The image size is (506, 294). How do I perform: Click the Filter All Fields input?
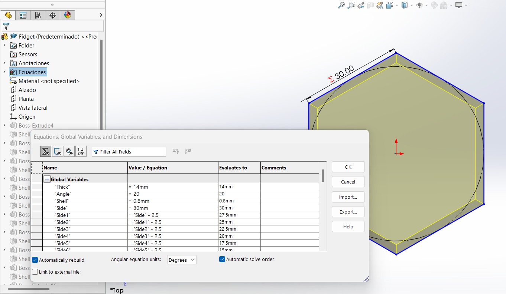129,152
